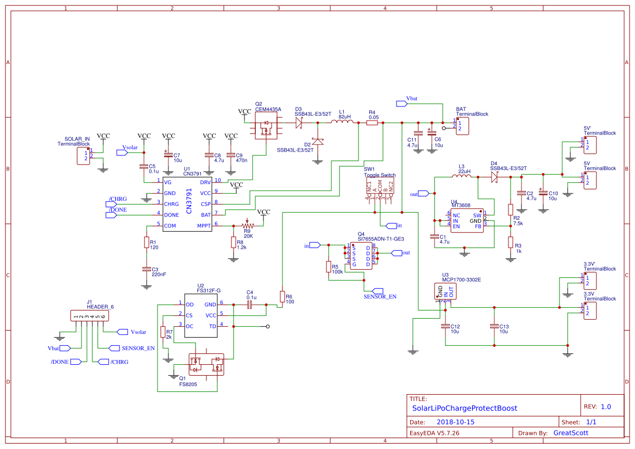Select the Sheet value 1/1
Viewport: 635px width, 449px height.
[x=591, y=422]
